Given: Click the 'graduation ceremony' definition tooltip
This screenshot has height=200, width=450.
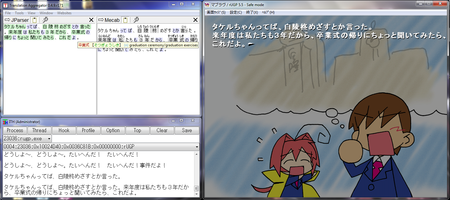Looking at the screenshot, I should [138, 45].
